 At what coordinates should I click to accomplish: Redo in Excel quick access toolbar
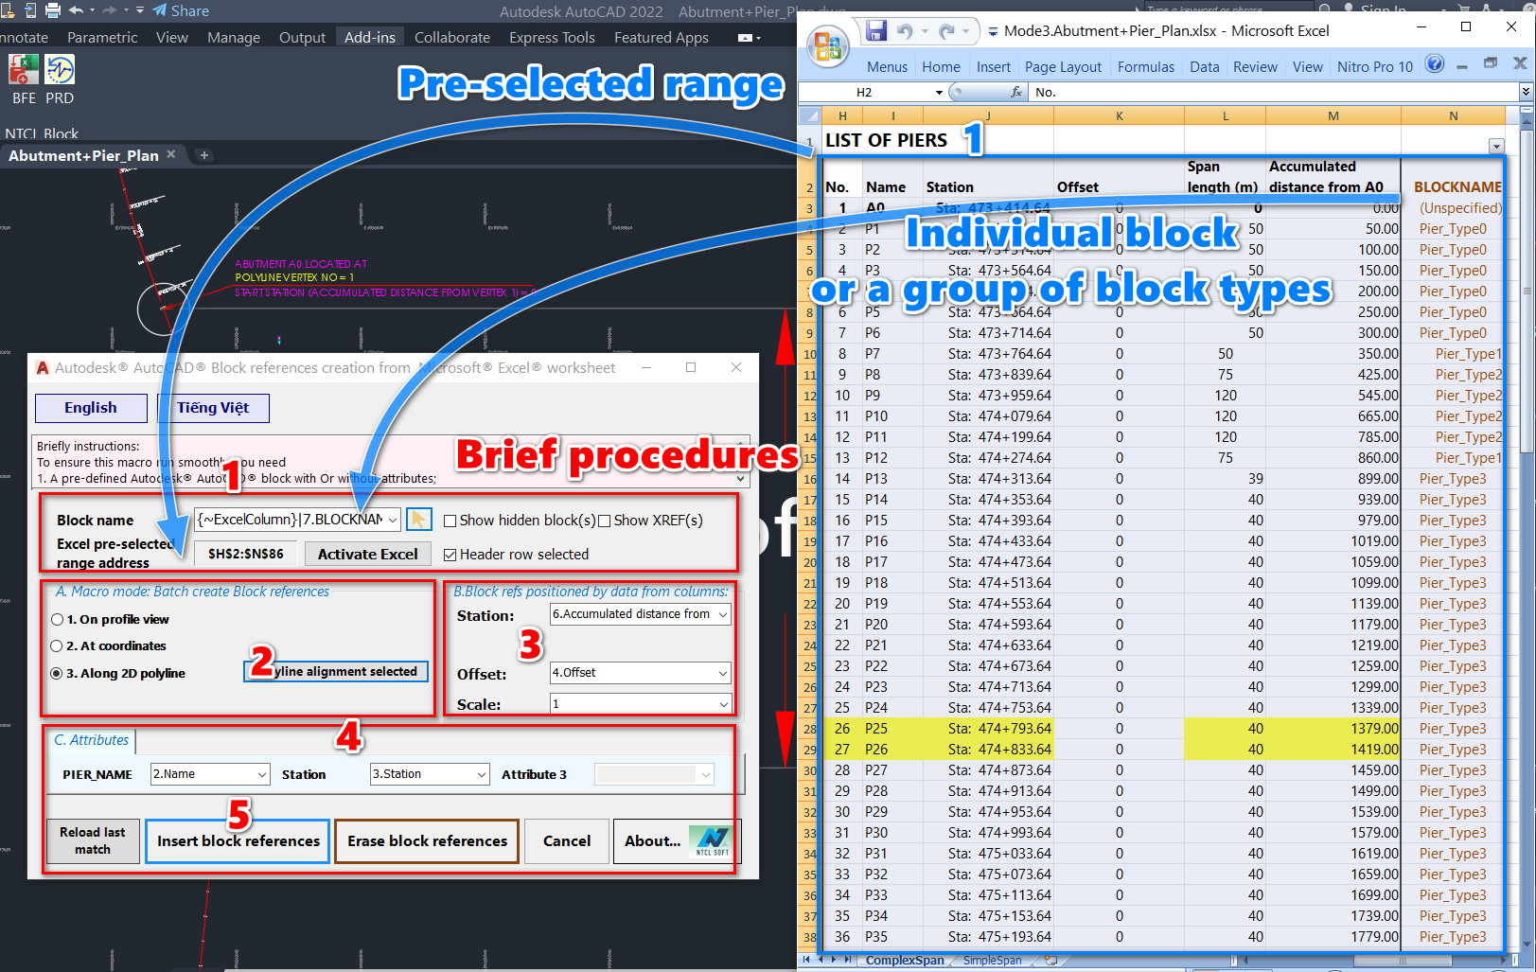tap(946, 31)
